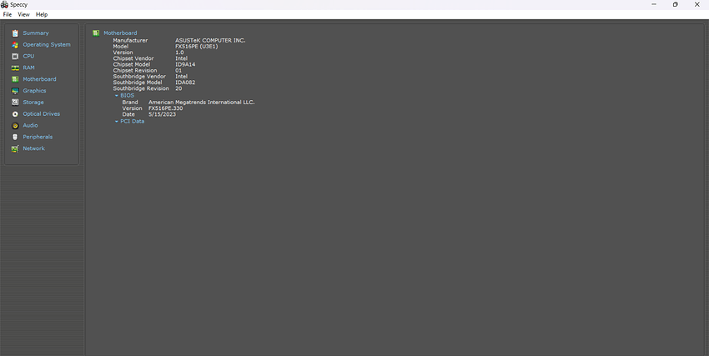Image resolution: width=709 pixels, height=356 pixels.
Task: Open the Summary section
Action: coord(36,33)
